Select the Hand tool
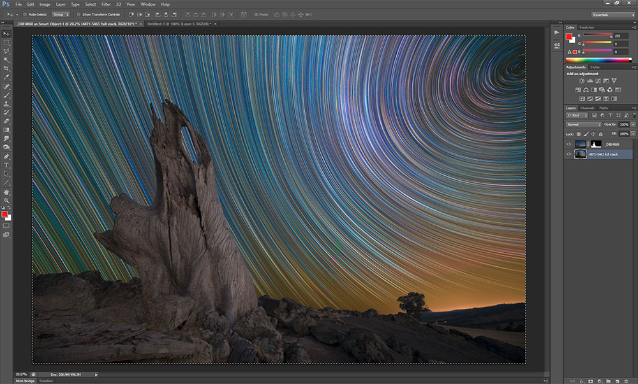 tap(6, 192)
